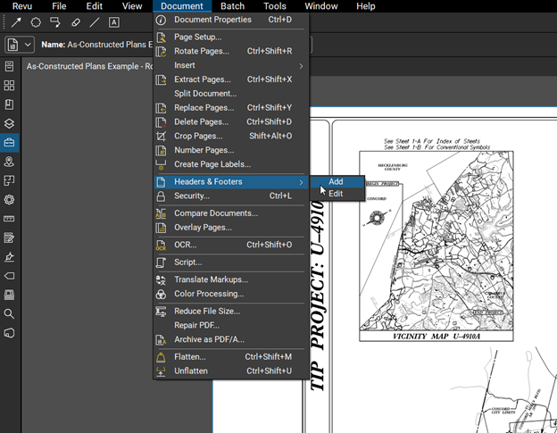Click the document profile icon button

click(12, 46)
